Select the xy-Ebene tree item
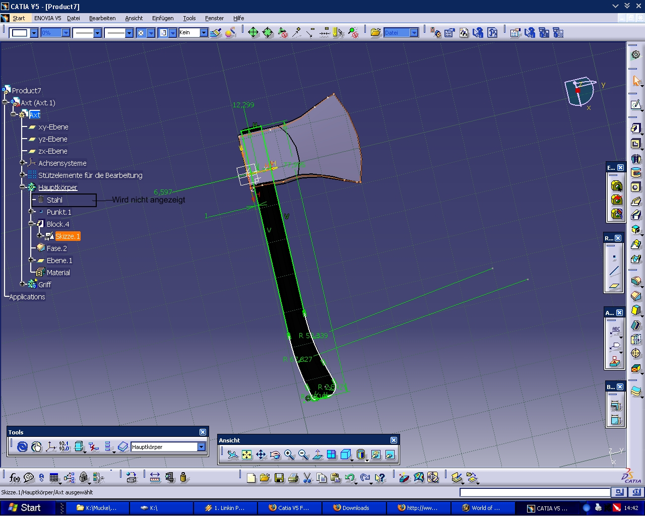This screenshot has width=645, height=516. pyautogui.click(x=53, y=127)
